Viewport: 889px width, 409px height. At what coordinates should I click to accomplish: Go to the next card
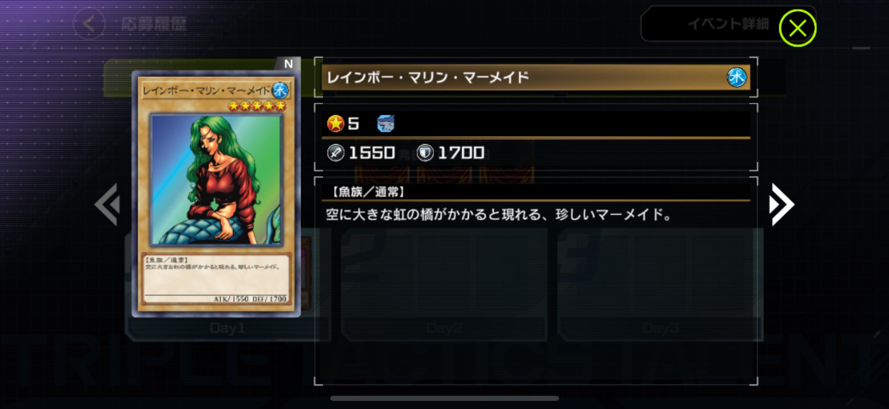point(781,205)
